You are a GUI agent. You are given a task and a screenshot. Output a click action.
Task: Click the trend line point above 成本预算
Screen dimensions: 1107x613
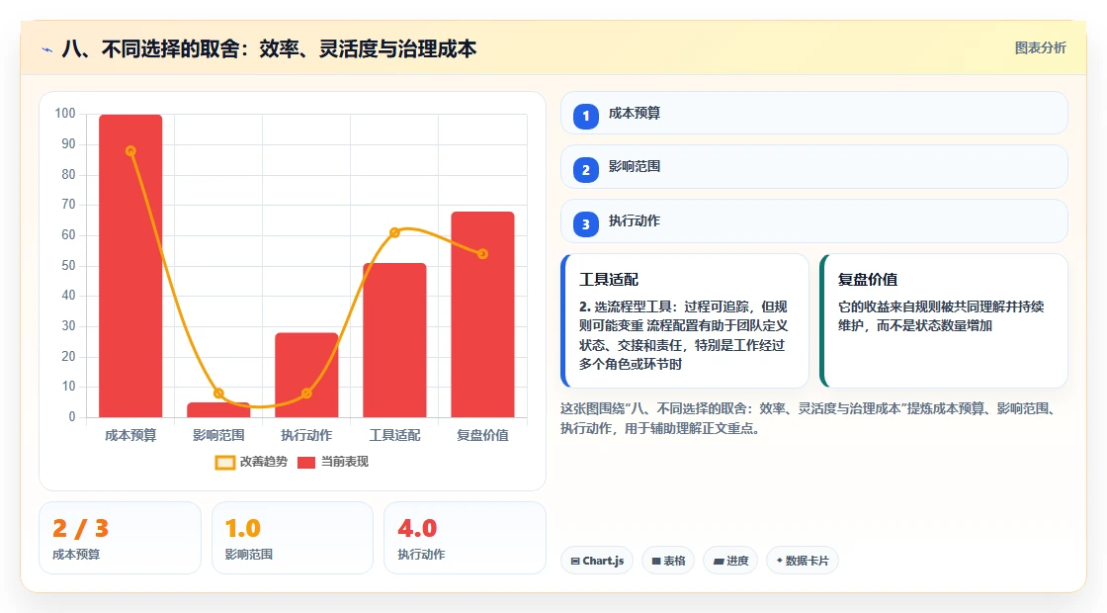[130, 151]
